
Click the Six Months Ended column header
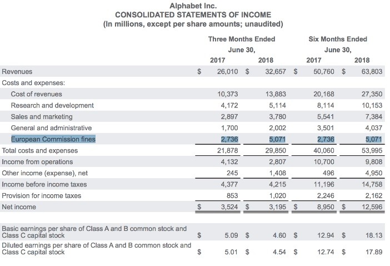click(x=338, y=39)
